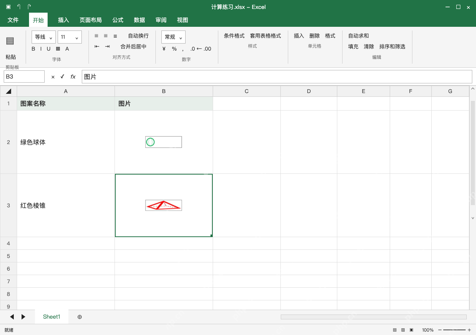Switch to the 视图 ribbon tab
Image resolution: width=476 pixels, height=335 pixels.
pyautogui.click(x=183, y=20)
